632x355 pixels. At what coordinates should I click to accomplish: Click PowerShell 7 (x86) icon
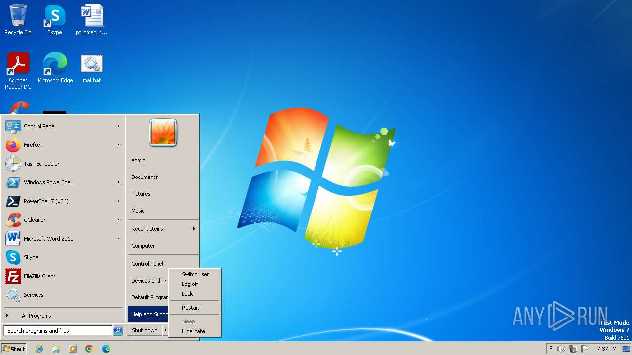pyautogui.click(x=13, y=201)
